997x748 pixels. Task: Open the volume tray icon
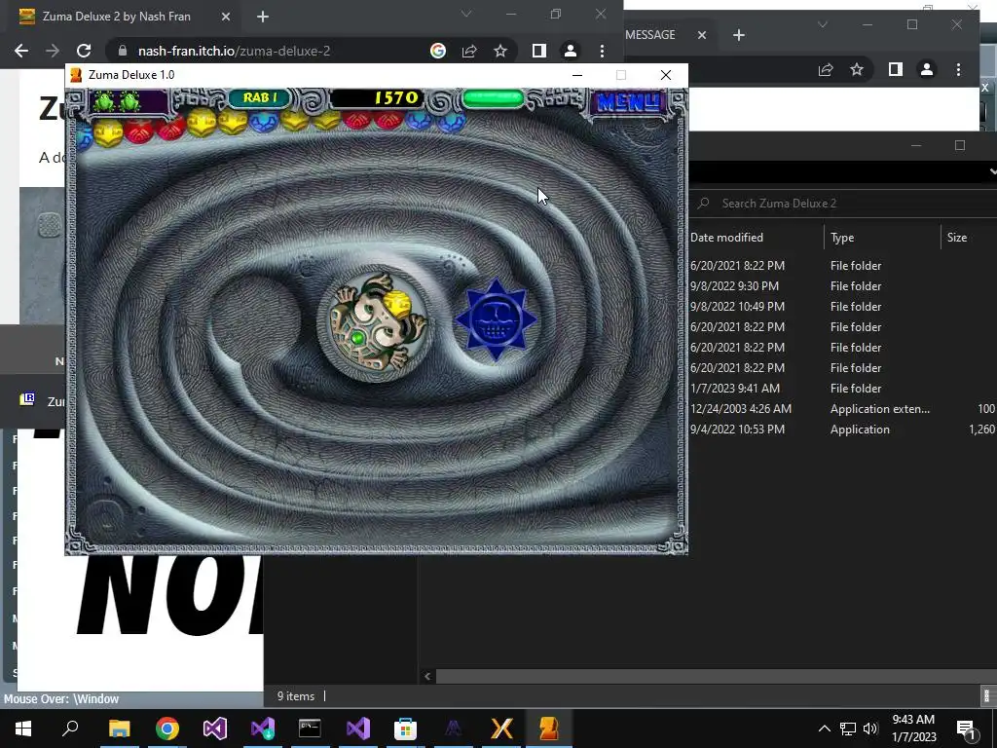[x=870, y=729]
